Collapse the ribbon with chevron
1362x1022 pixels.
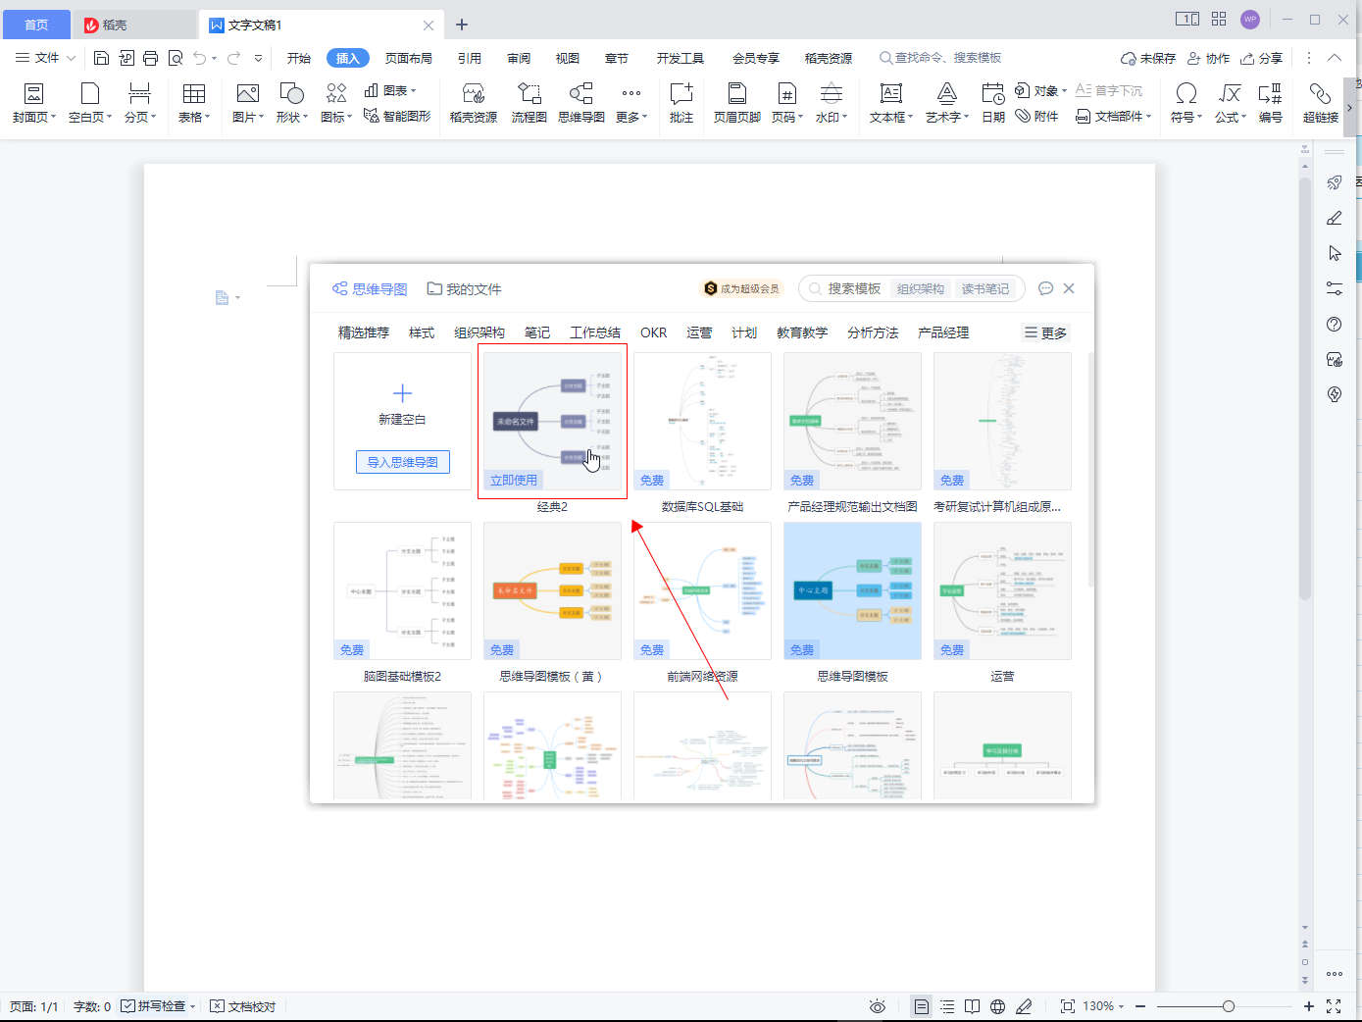pos(1335,58)
